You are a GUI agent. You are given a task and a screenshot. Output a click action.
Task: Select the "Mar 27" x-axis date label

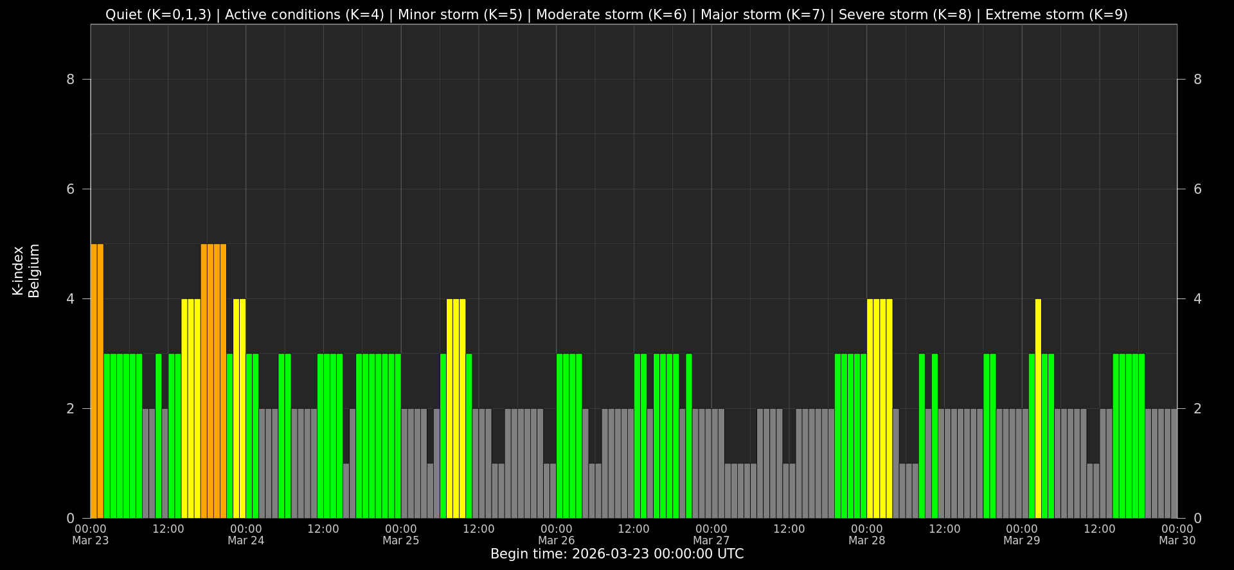tap(711, 540)
